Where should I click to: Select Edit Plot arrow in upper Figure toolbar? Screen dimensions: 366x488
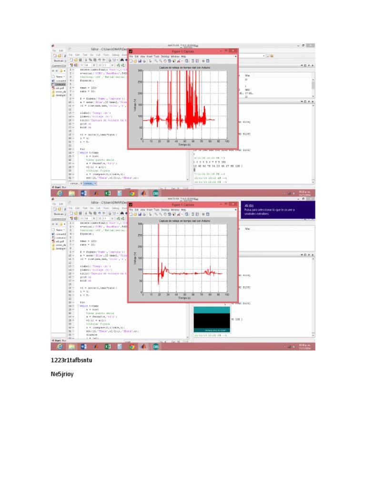[x=150, y=61]
